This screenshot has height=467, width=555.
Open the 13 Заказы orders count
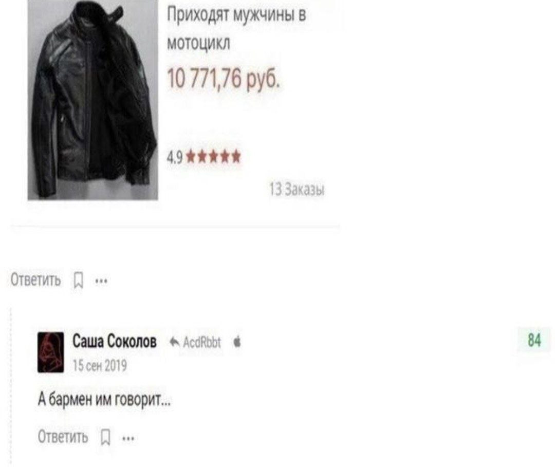tap(297, 189)
